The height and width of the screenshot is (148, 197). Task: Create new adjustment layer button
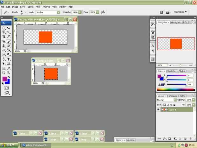[175, 139]
